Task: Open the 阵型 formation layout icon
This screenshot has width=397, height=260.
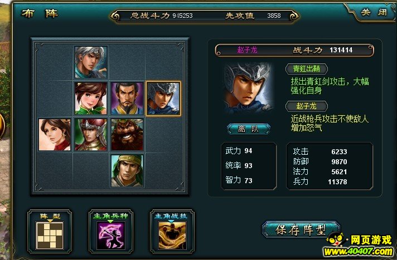Action: [50, 235]
